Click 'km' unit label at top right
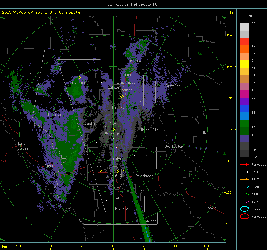 pos(232,12)
